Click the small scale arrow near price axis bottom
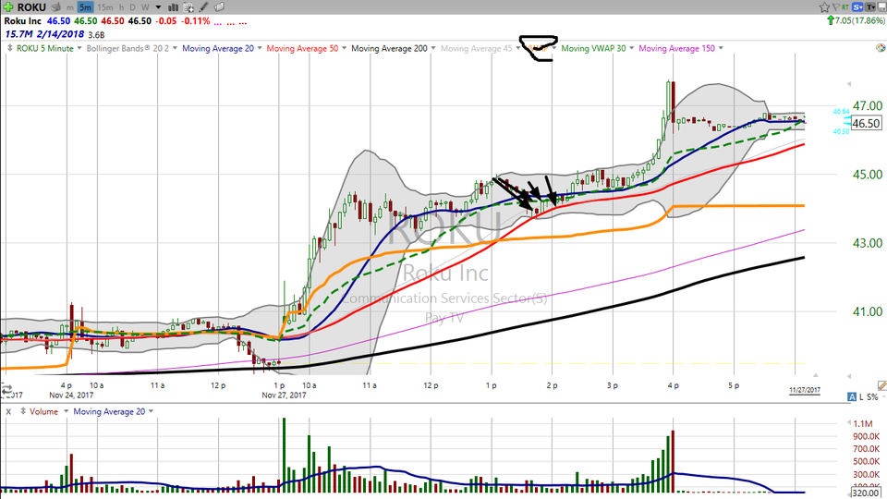 pyautogui.click(x=849, y=376)
